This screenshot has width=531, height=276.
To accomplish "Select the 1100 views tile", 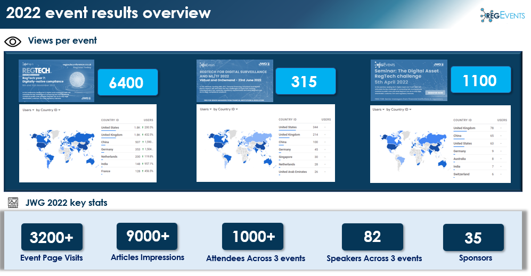I will pos(480,80).
